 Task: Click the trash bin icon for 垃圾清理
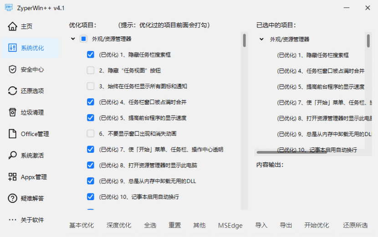point(13,112)
